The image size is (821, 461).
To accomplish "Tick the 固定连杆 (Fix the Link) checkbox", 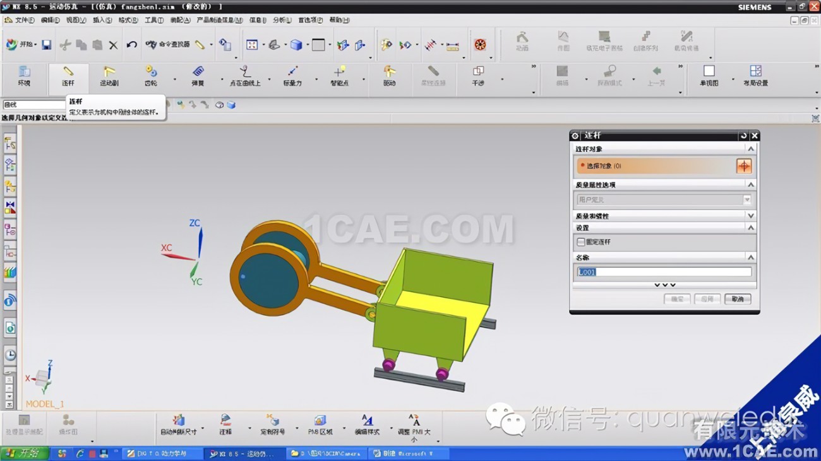I will 581,242.
